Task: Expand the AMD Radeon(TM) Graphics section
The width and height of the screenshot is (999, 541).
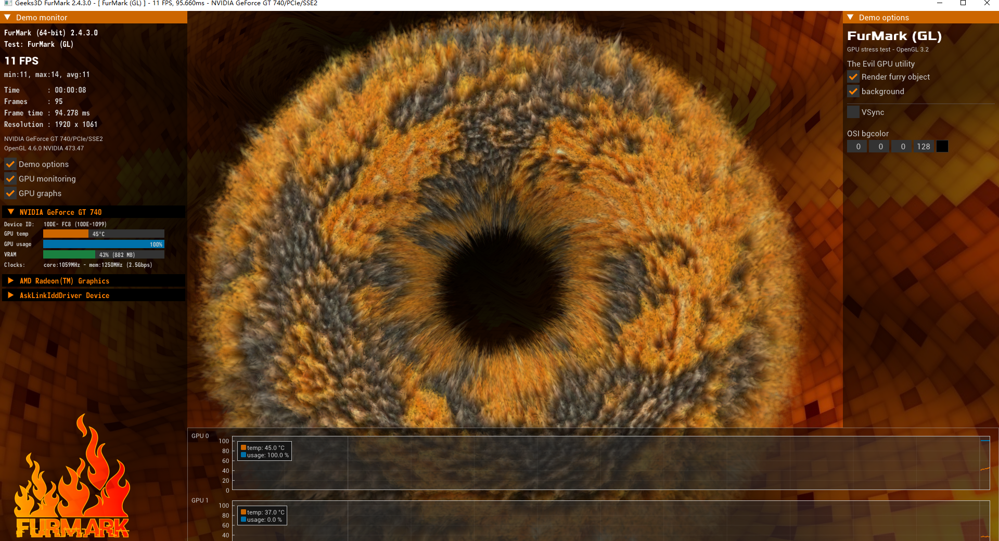Action: (11, 280)
